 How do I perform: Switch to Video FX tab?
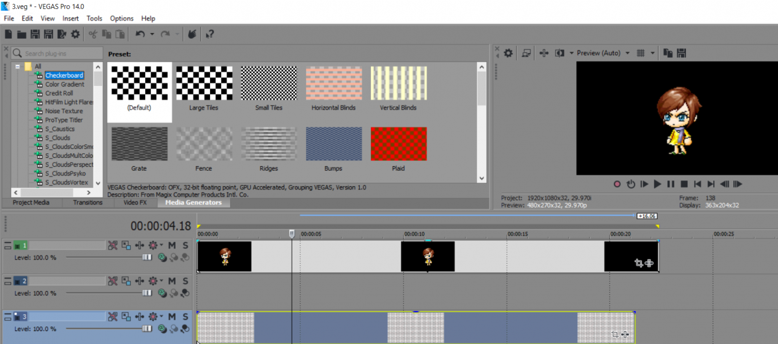click(x=135, y=202)
